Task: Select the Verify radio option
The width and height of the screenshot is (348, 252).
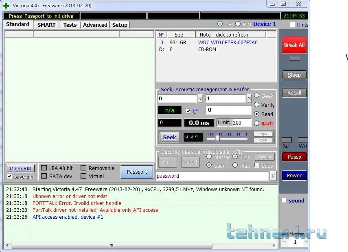Action: coord(256,104)
